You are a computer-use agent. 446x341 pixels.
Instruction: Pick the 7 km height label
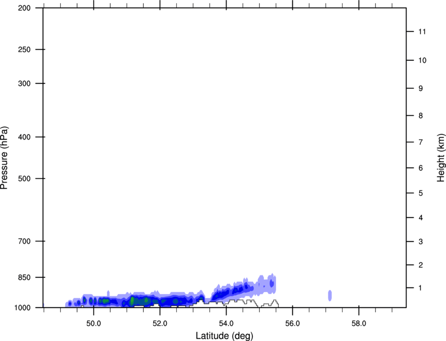tap(420, 142)
